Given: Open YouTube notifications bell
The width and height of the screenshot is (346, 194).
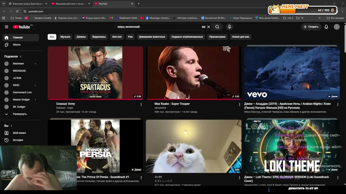Looking at the screenshot, I should (326, 27).
